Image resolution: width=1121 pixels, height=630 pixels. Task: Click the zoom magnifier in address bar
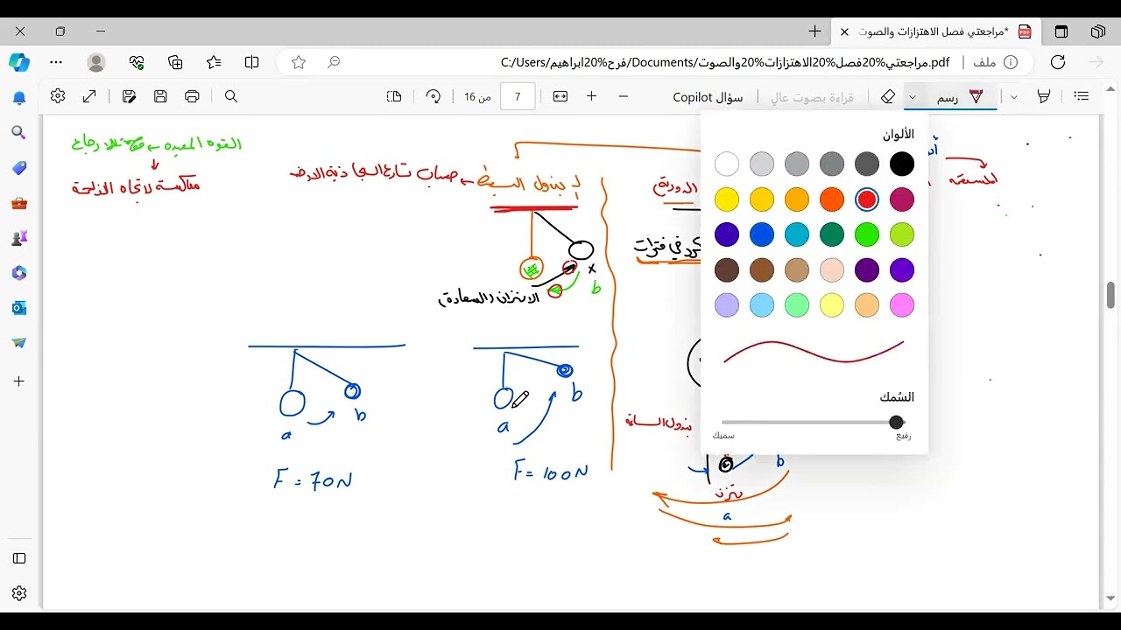pyautogui.click(x=334, y=62)
